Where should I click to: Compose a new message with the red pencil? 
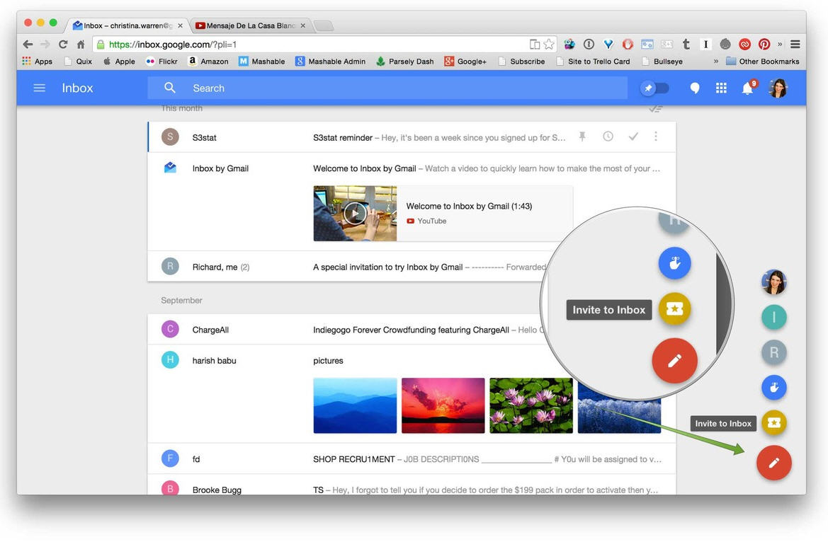774,463
